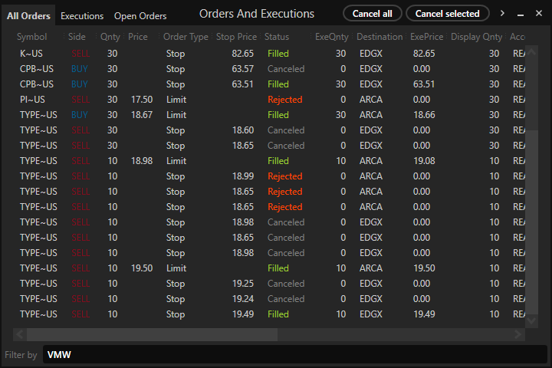This screenshot has height=368, width=552.
Task: Sort by the Side column header
Action: (x=77, y=37)
